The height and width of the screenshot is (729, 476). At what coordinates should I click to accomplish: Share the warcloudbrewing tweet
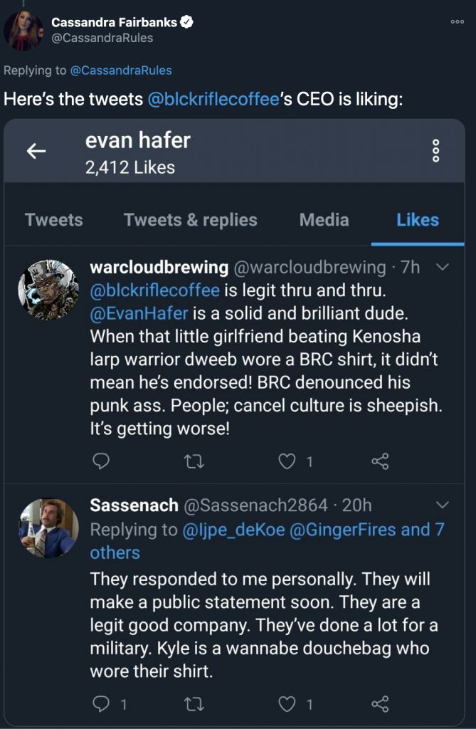tap(380, 462)
